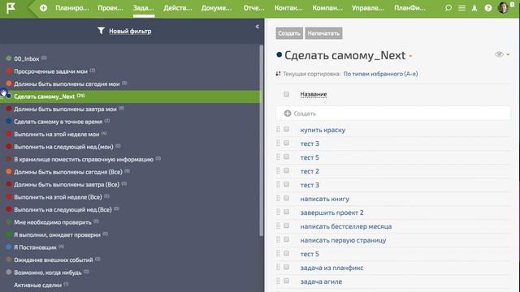Select filter Выполнить на этой неделе мои

57,134
